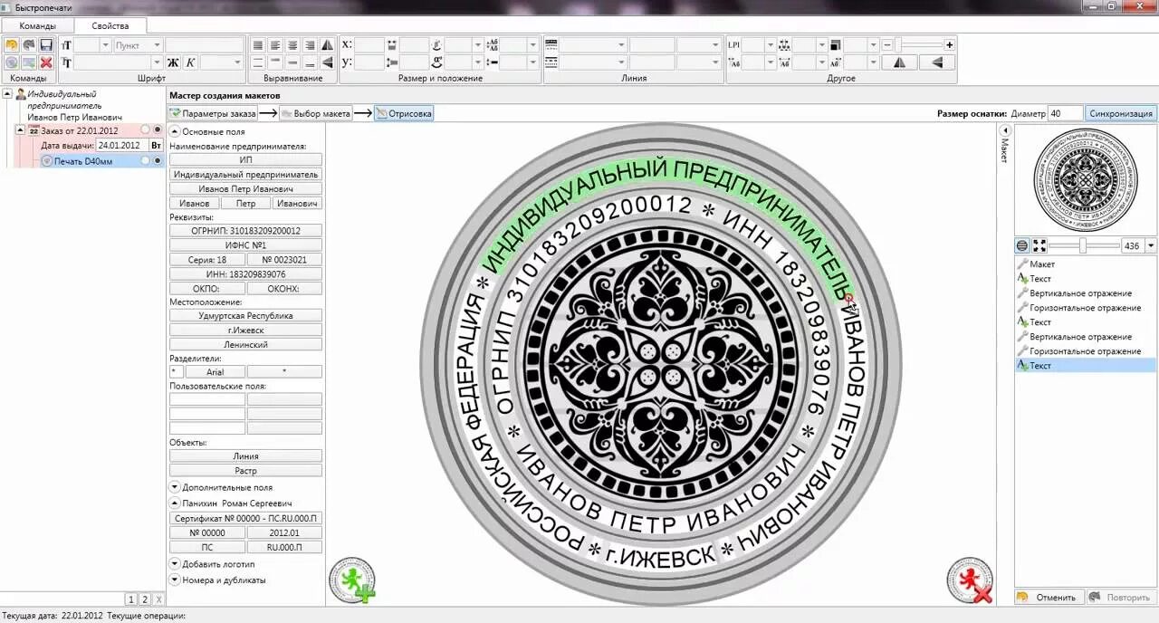Click the plus zoom button in Другое

[949, 44]
